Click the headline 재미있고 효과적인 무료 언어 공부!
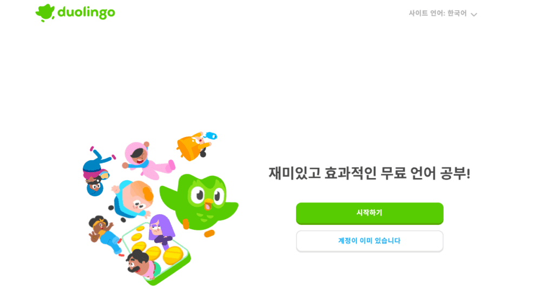Screen dimensions: 554x307 (x=370, y=173)
